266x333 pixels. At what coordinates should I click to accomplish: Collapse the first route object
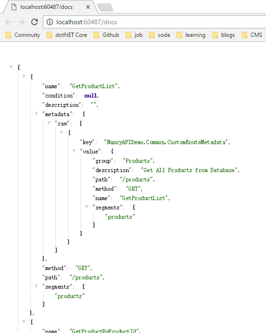pyautogui.click(x=24, y=76)
